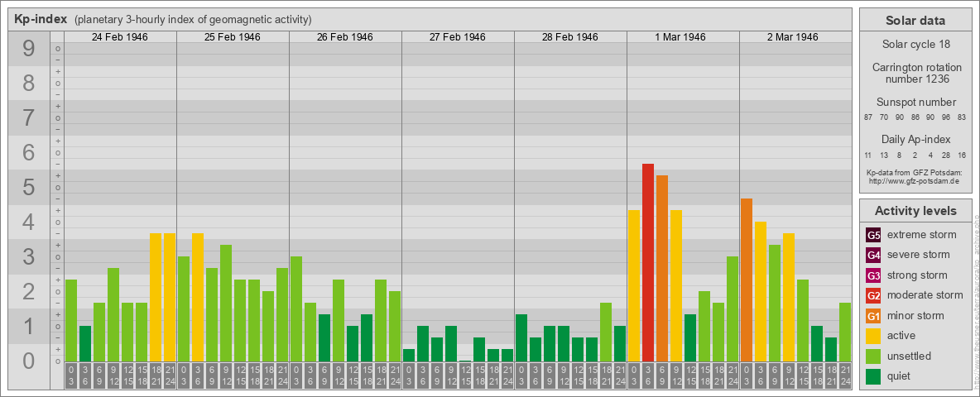980x397 pixels.
Task: Click the Kp scale number 0
Action: [29, 361]
